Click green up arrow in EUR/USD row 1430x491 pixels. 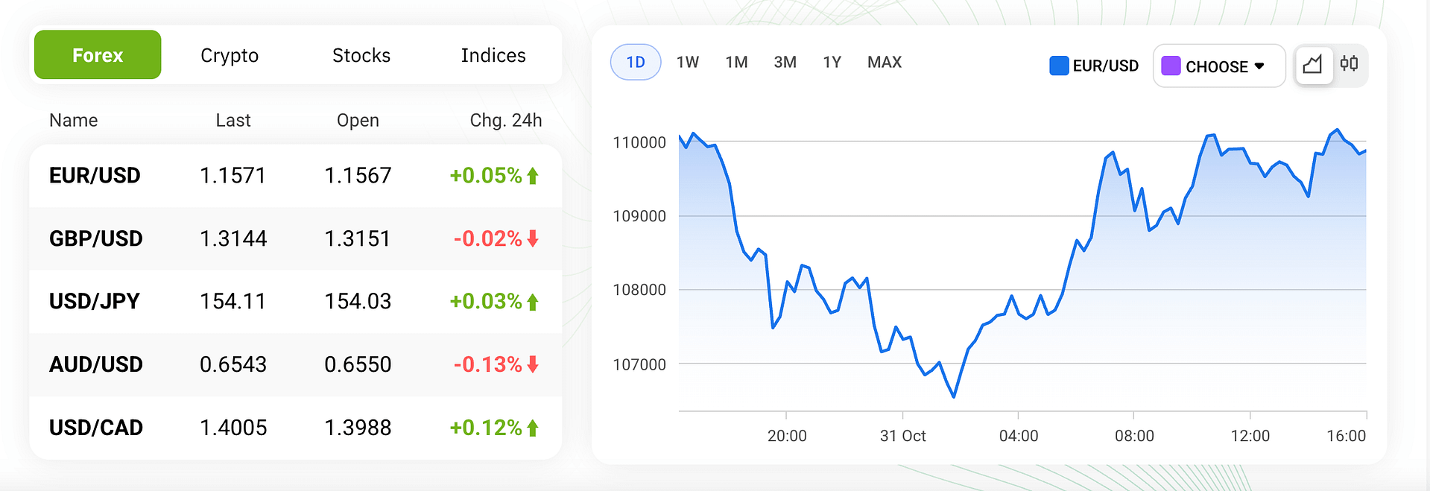point(533,176)
